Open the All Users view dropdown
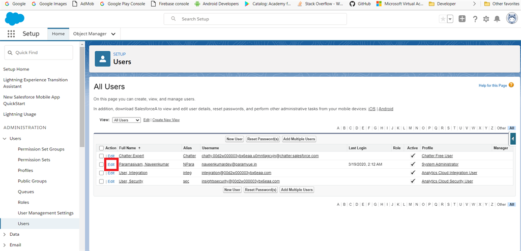The width and height of the screenshot is (521, 251). (x=126, y=120)
